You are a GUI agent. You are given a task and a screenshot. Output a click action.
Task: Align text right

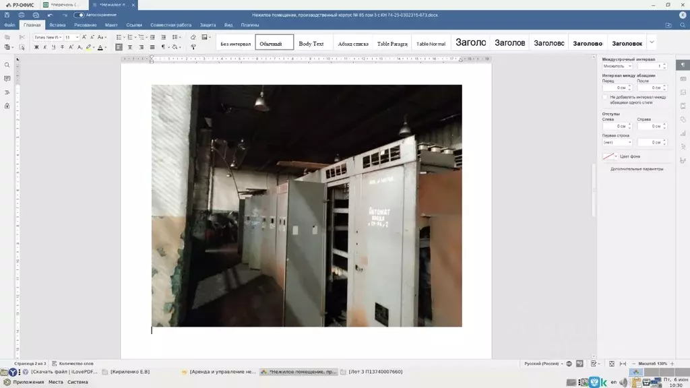(x=142, y=47)
